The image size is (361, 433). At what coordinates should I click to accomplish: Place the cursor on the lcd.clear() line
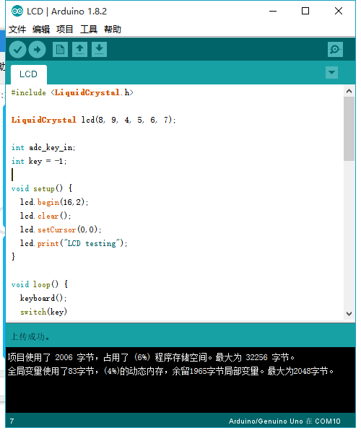pos(45,216)
